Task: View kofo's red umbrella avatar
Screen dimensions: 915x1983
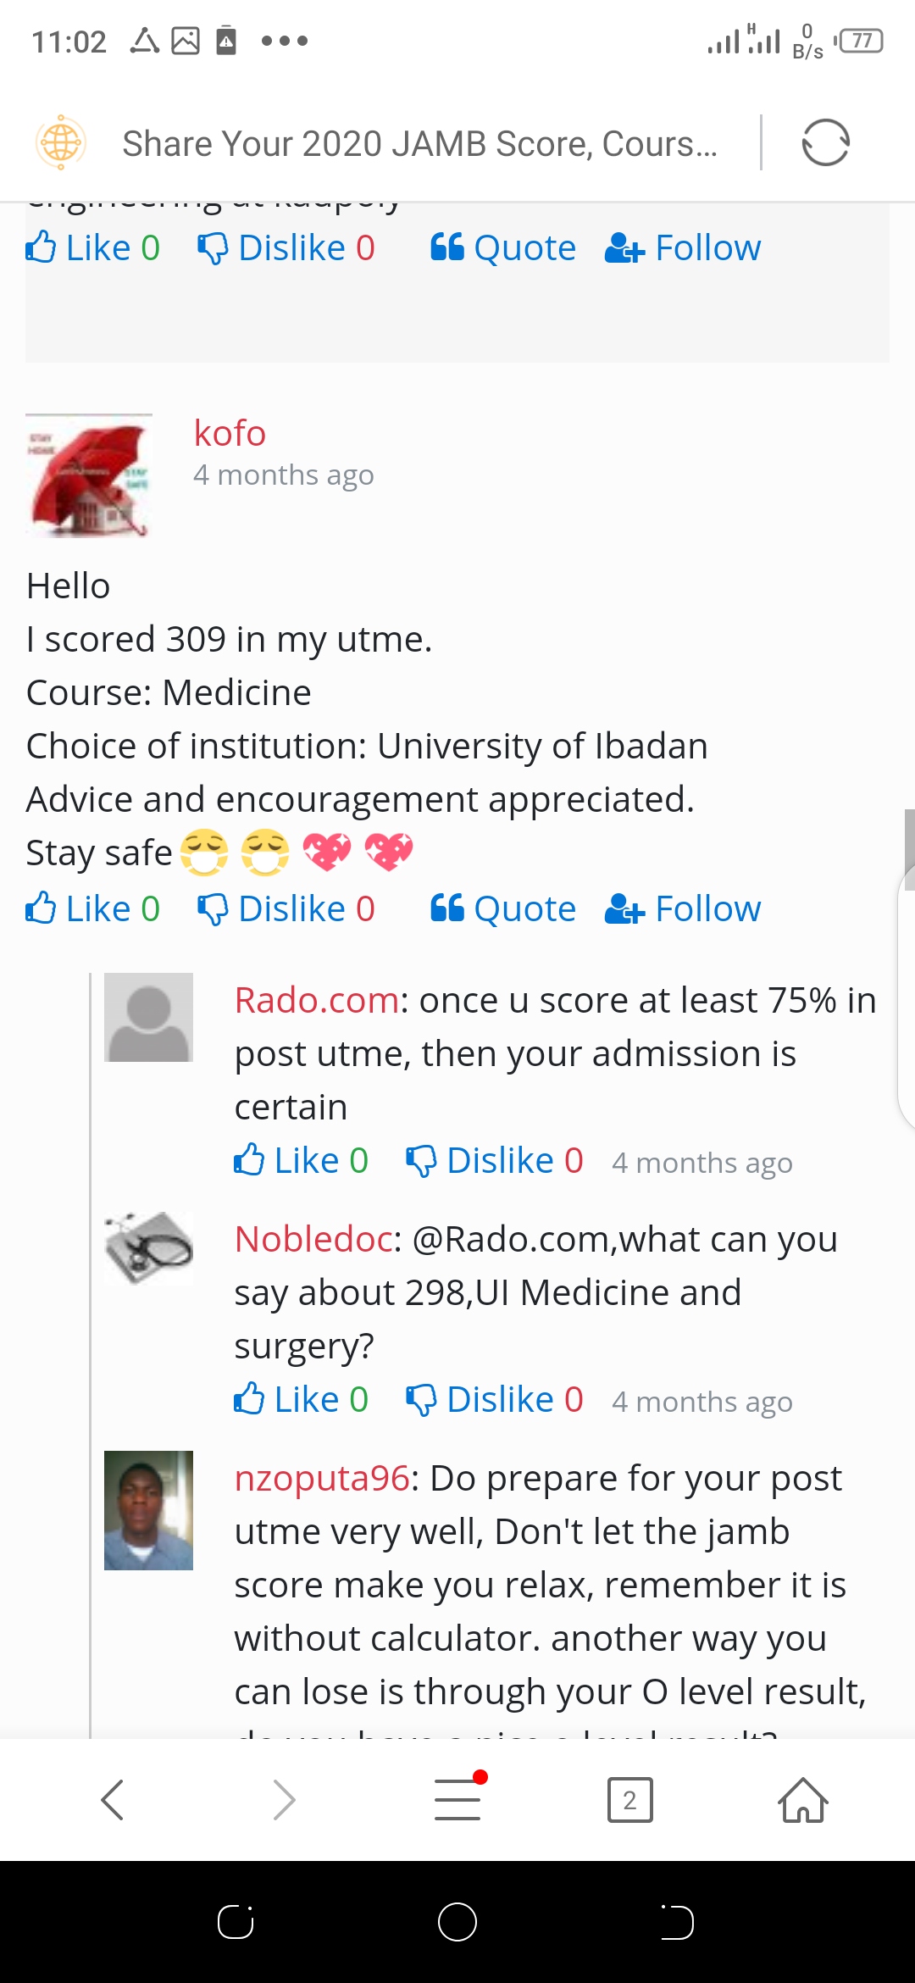Action: tap(89, 475)
